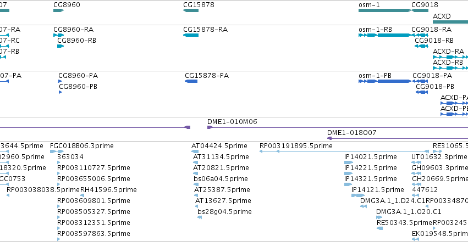The image size is (468, 242).
Task: Click the CG8960-RB transcript label
Action: pos(76,41)
